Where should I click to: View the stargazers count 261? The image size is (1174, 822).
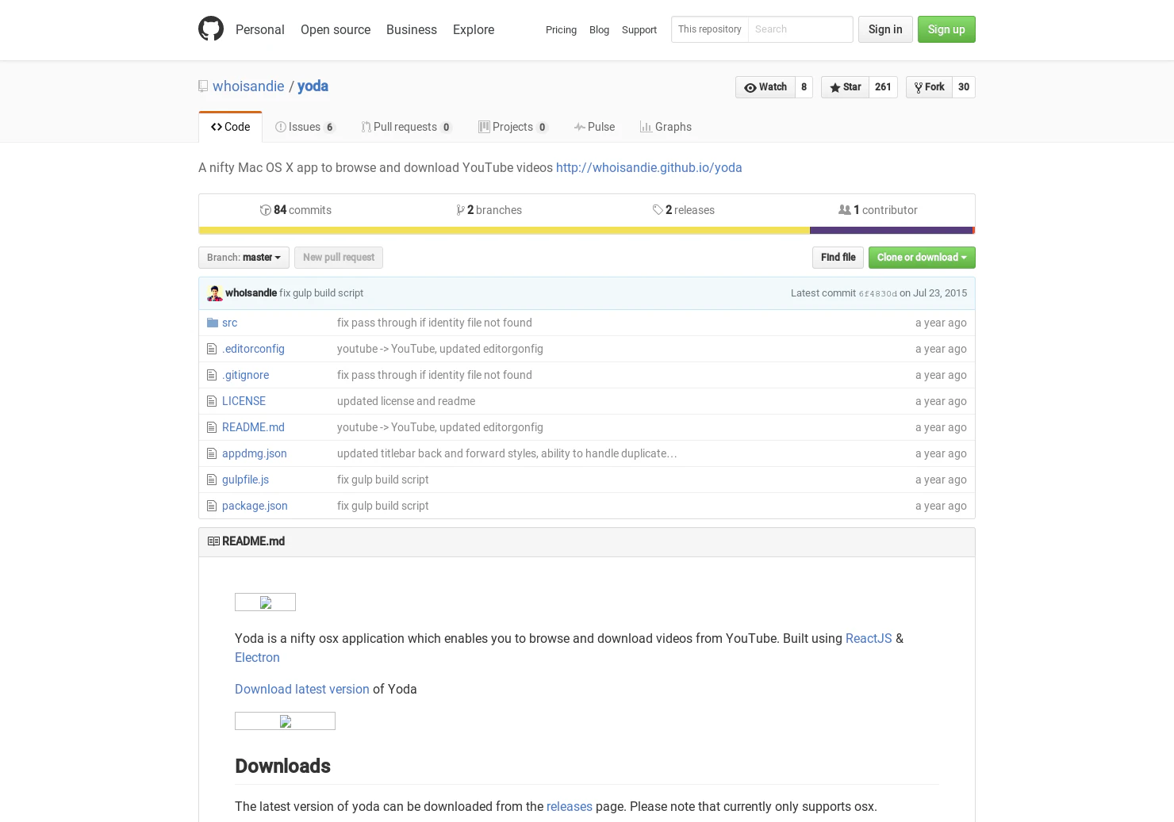(x=883, y=87)
